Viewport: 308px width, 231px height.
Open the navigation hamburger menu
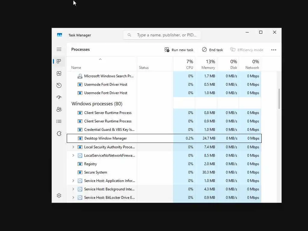point(59,49)
